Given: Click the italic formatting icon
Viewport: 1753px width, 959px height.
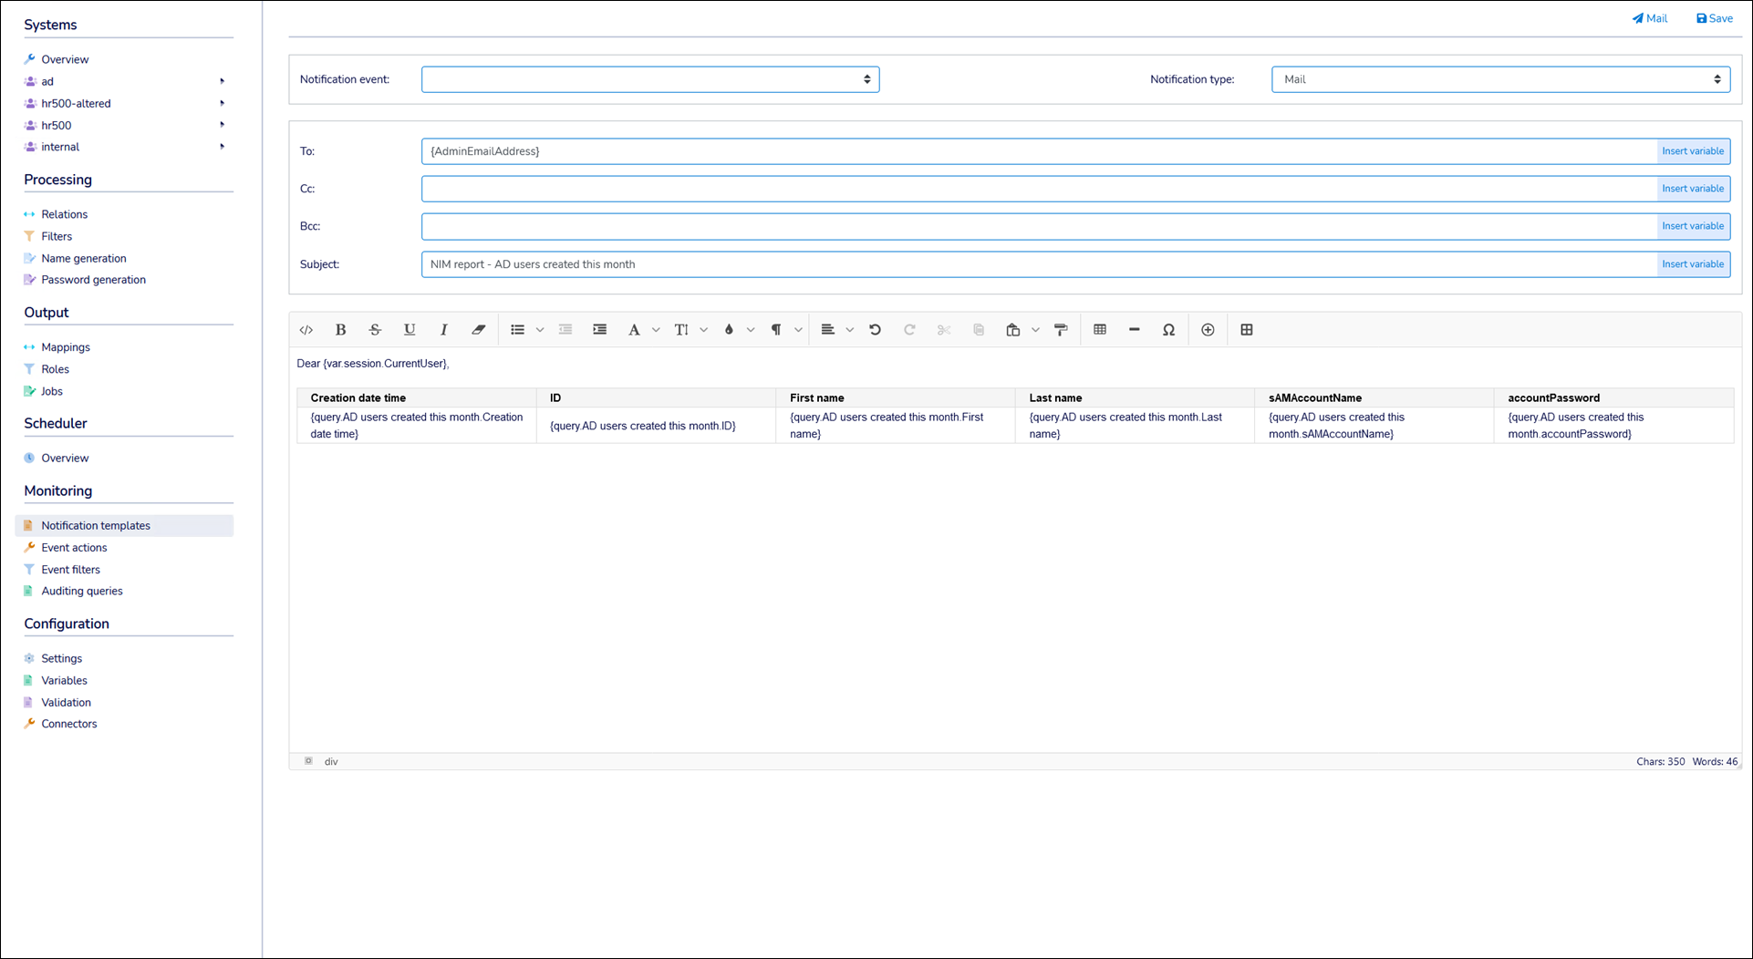Looking at the screenshot, I should (x=444, y=330).
